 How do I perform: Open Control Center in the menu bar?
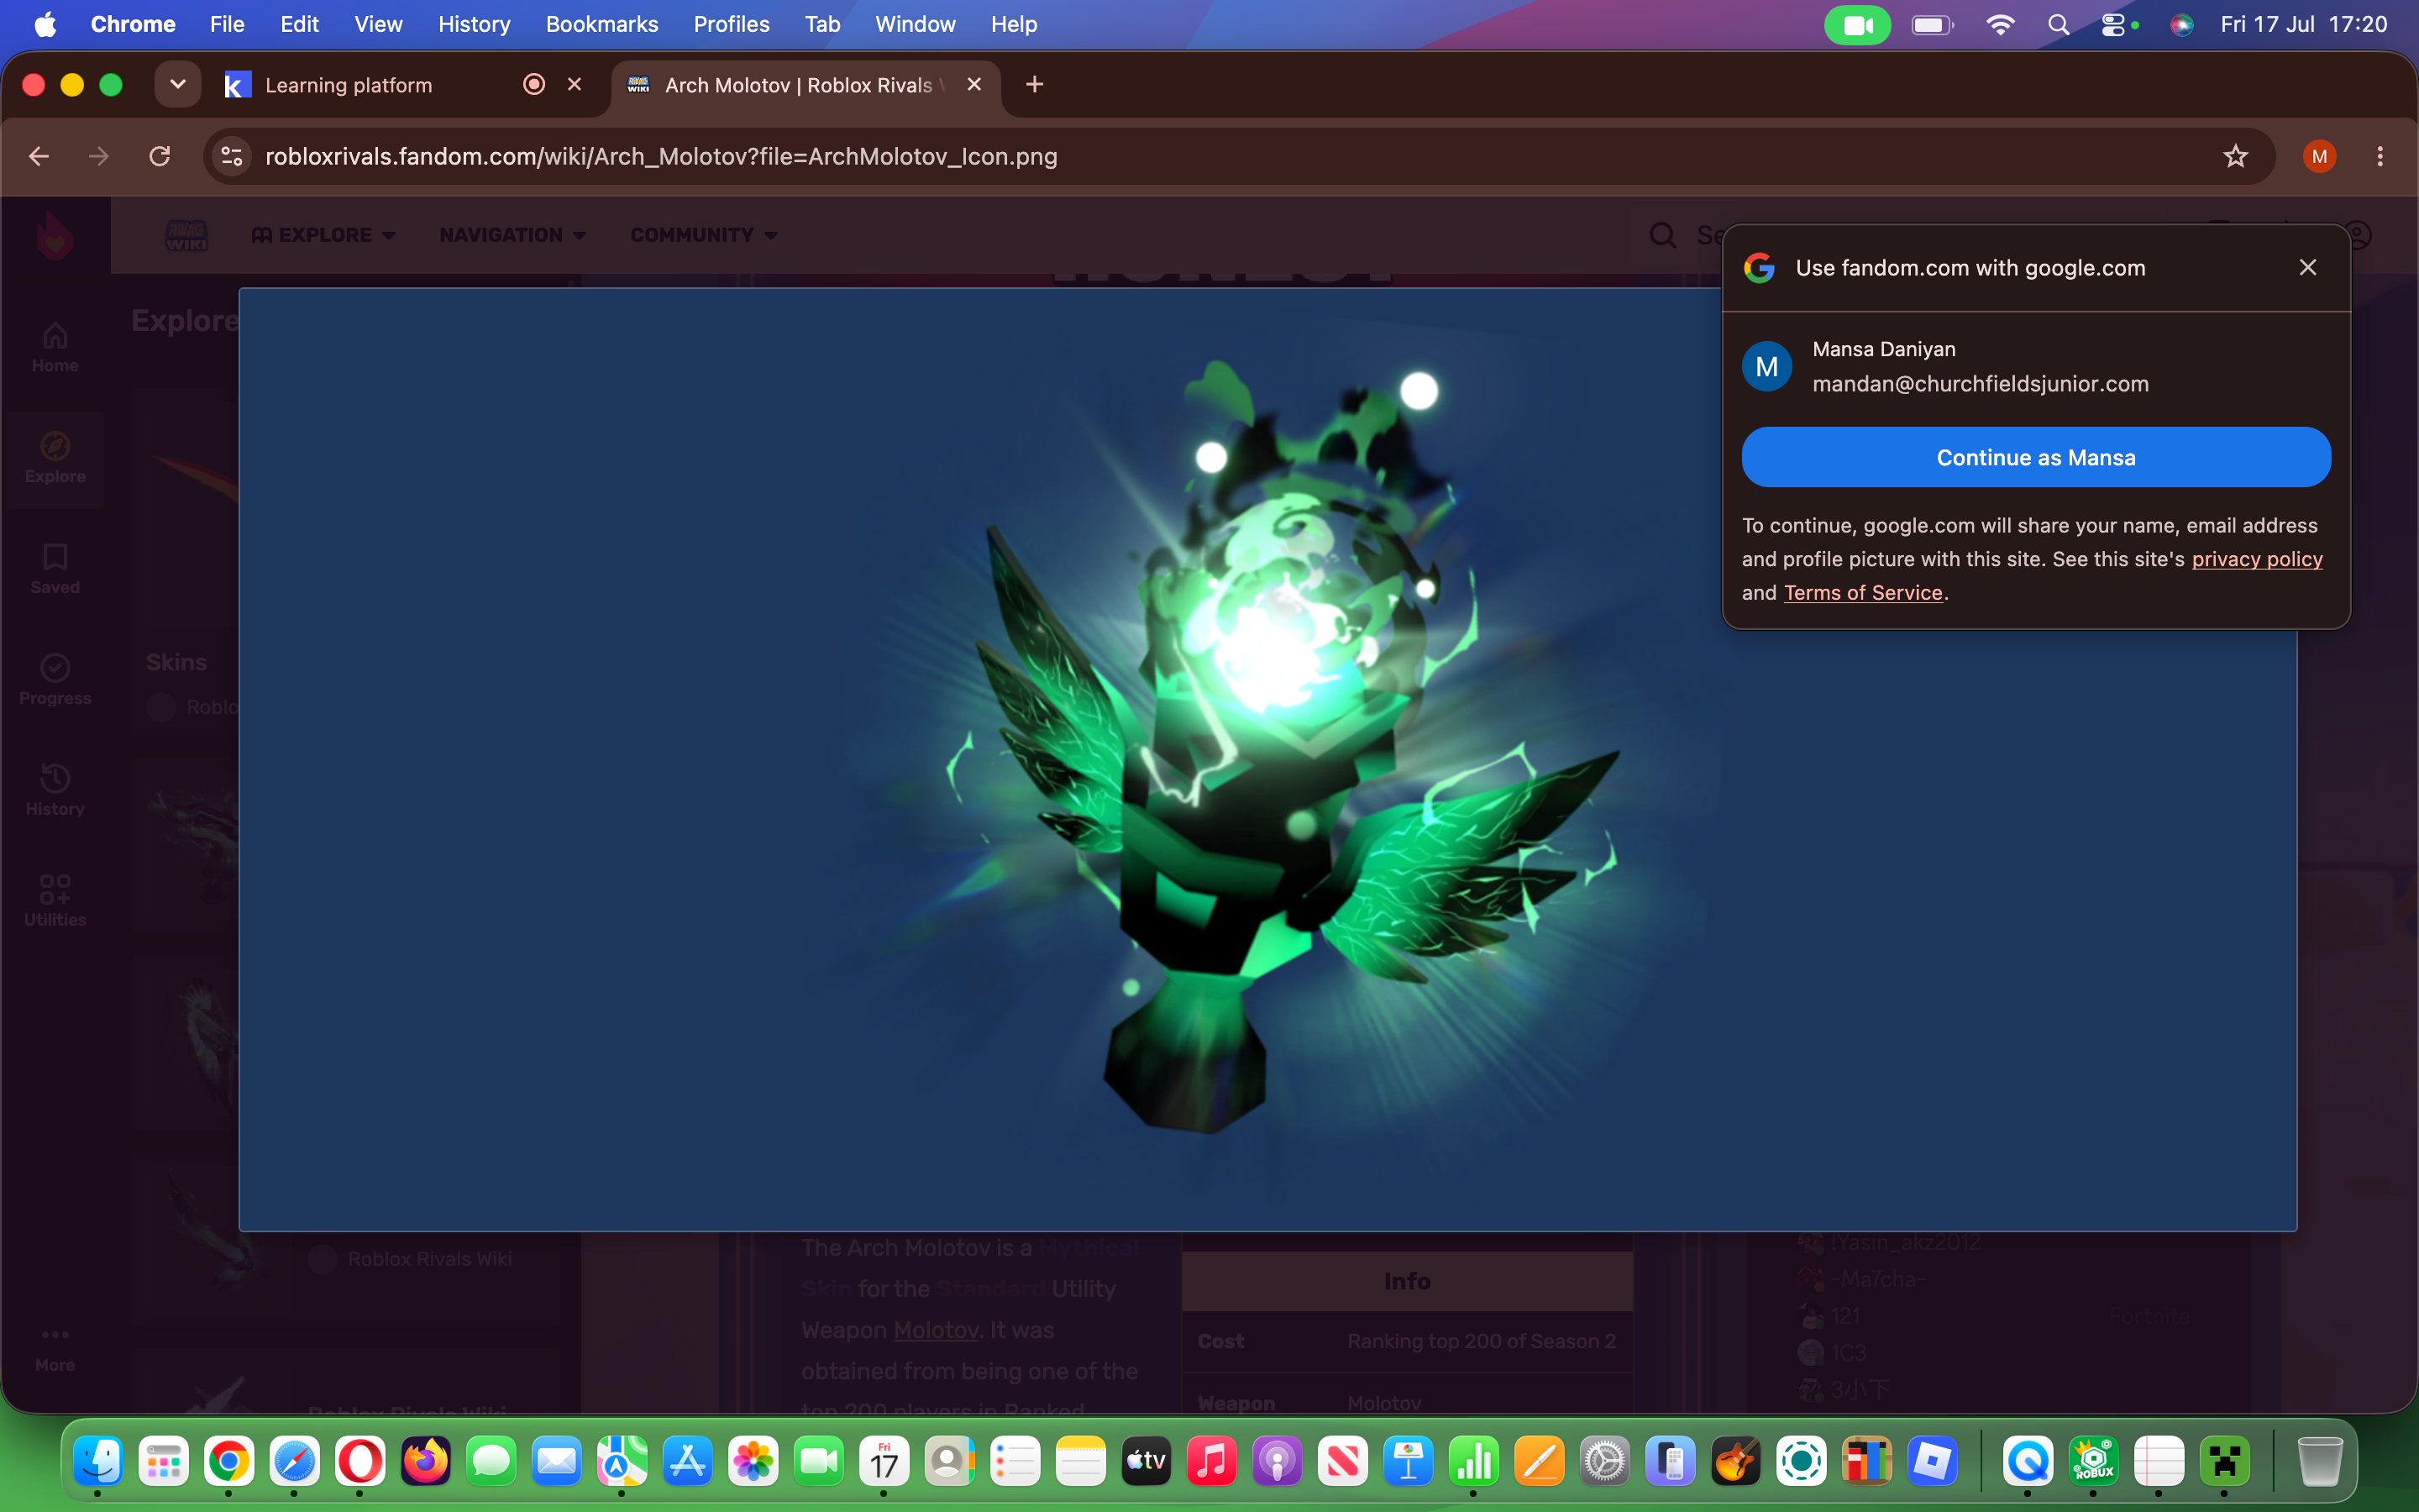2112,25
